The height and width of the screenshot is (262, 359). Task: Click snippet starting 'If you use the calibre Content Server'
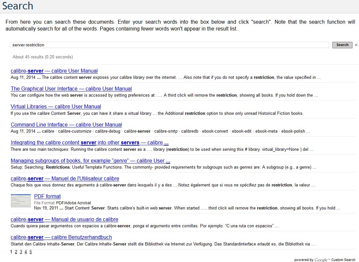click(x=157, y=113)
